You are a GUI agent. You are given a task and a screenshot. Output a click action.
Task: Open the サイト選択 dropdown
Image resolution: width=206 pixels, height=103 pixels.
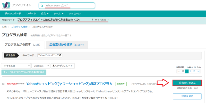[x=102, y=20]
